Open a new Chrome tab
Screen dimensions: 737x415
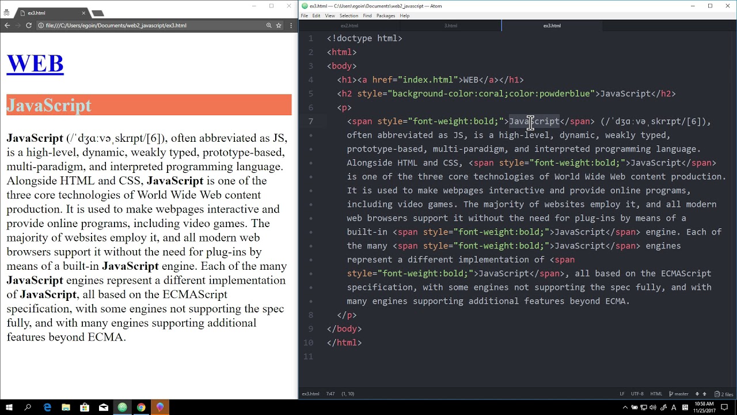98,13
